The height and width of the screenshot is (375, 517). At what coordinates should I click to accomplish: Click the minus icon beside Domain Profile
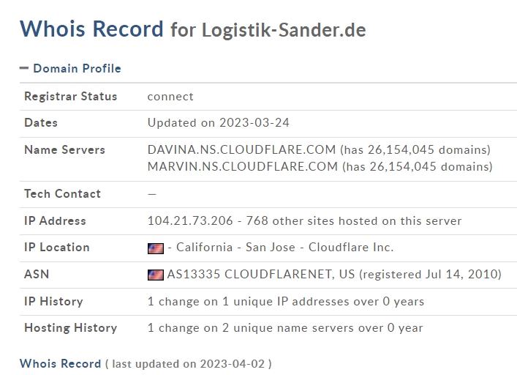24,68
